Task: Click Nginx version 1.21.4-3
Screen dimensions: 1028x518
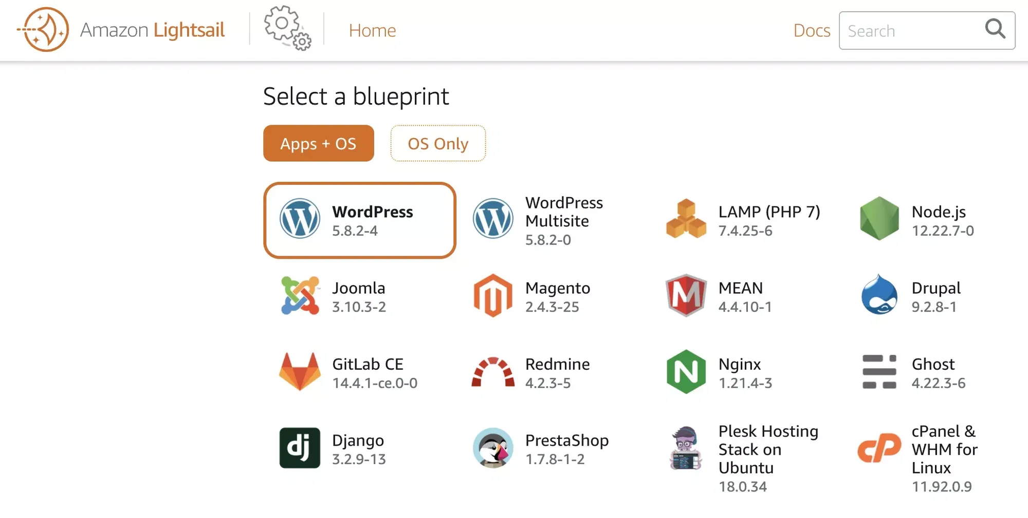Action: (745, 383)
